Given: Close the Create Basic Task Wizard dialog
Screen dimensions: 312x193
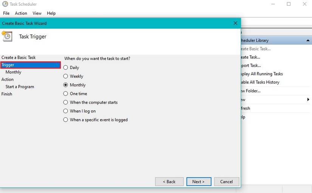Looking at the screenshot, I should point(235,23).
